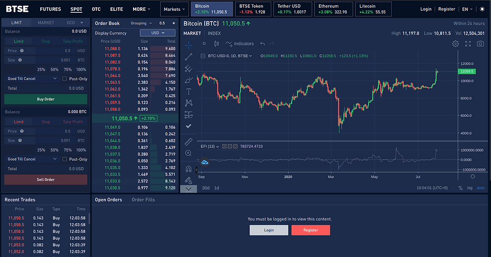Open axis settings gear at chart bottom right

(x=473, y=177)
